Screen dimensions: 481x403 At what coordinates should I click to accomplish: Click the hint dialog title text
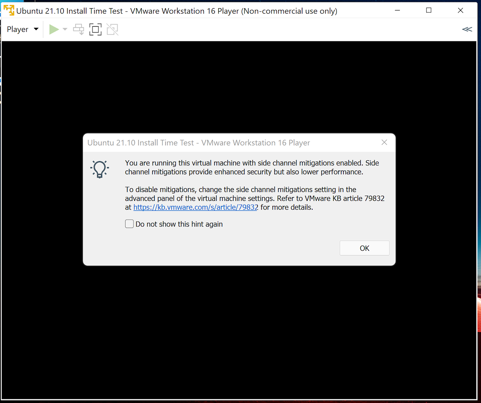coord(199,143)
